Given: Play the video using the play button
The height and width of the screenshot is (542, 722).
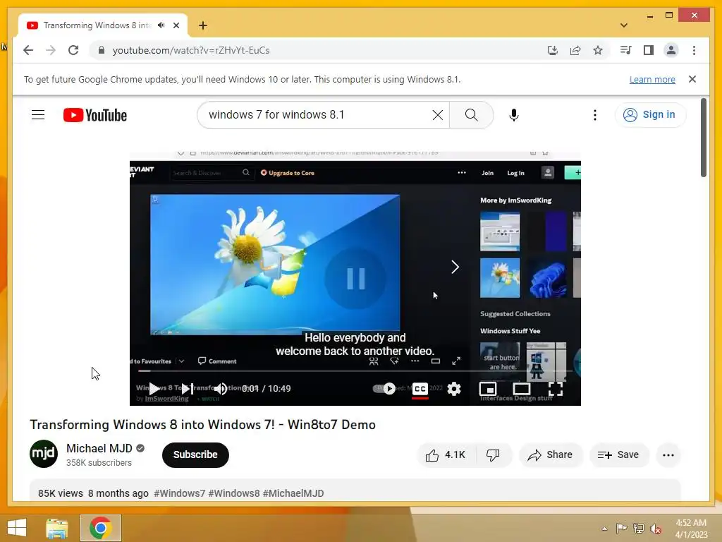Looking at the screenshot, I should point(154,389).
